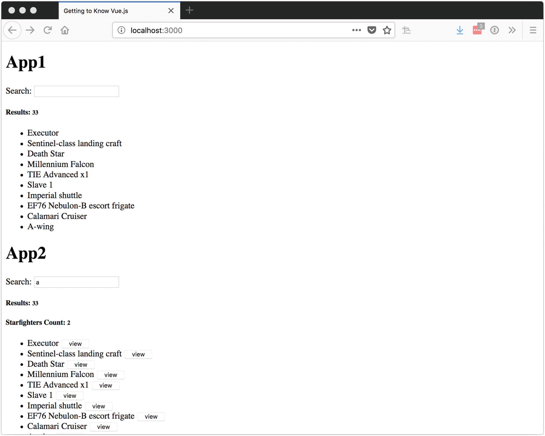Go forward to the next page
This screenshot has height=436, width=545.
point(30,30)
